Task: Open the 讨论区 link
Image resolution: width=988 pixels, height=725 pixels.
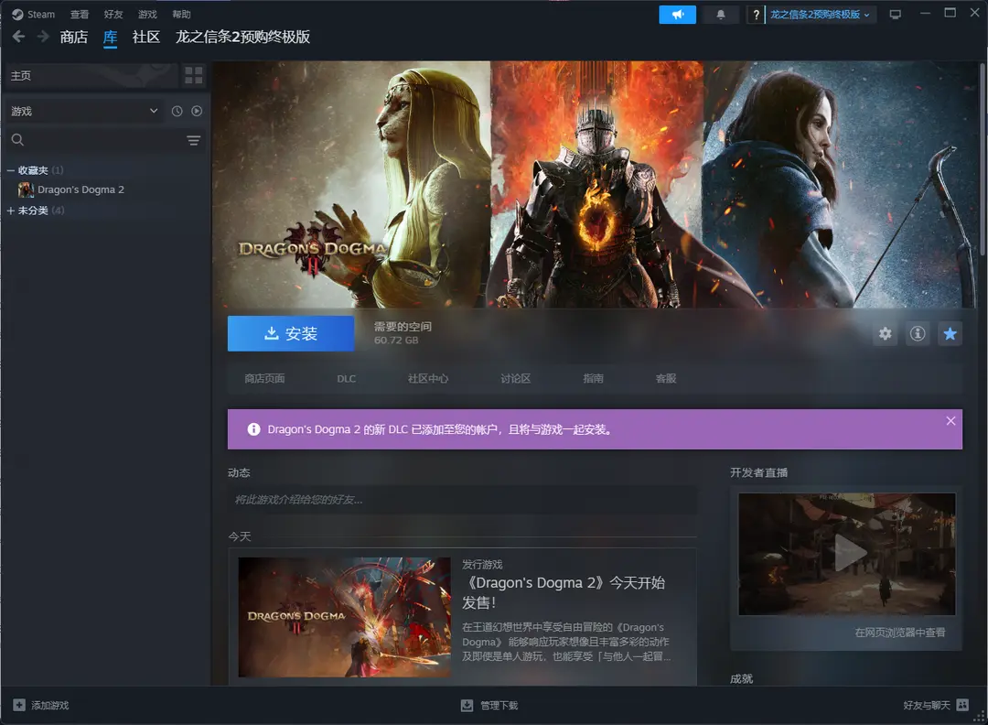Action: (x=515, y=378)
